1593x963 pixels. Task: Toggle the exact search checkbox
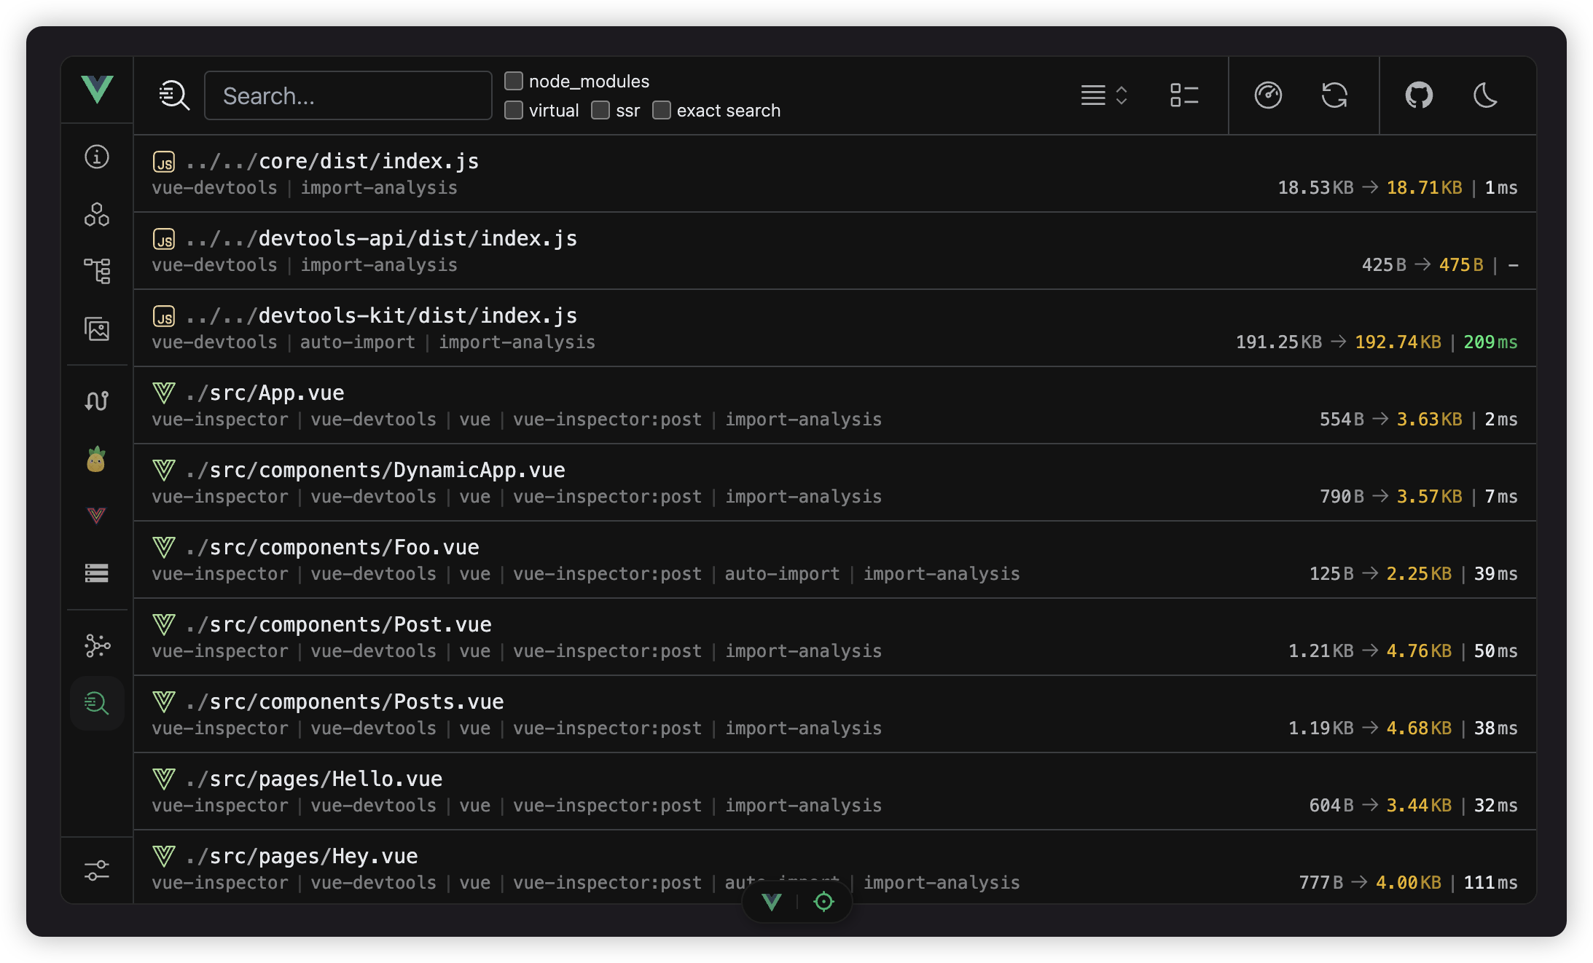662,110
